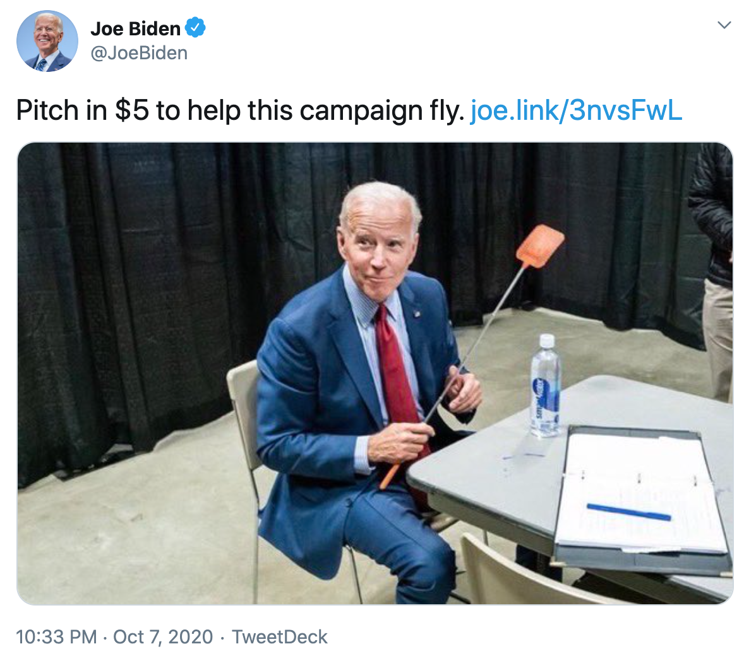Open Joe Biden's profile avatar

click(47, 41)
